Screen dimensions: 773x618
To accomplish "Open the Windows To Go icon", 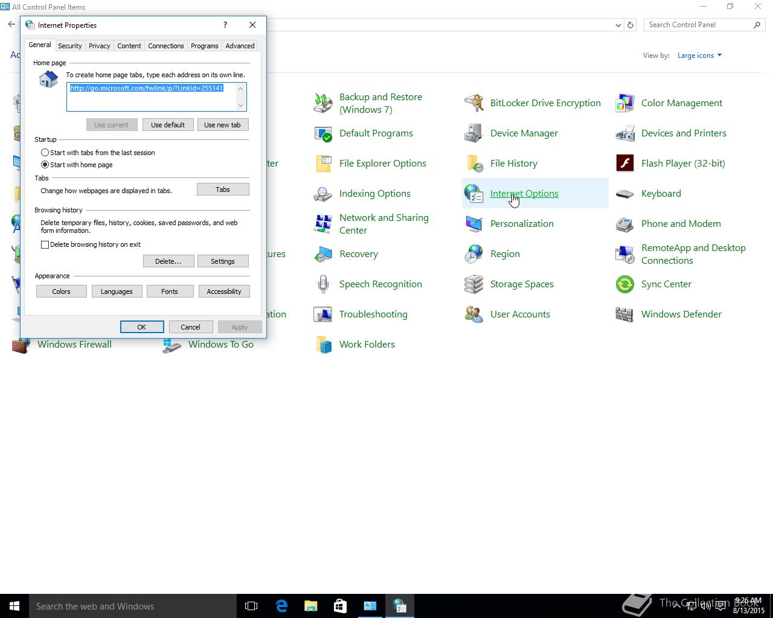I will click(172, 345).
